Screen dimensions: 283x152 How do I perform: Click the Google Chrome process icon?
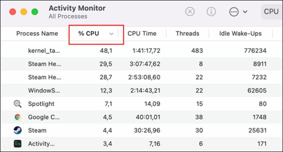pyautogui.click(x=17, y=117)
